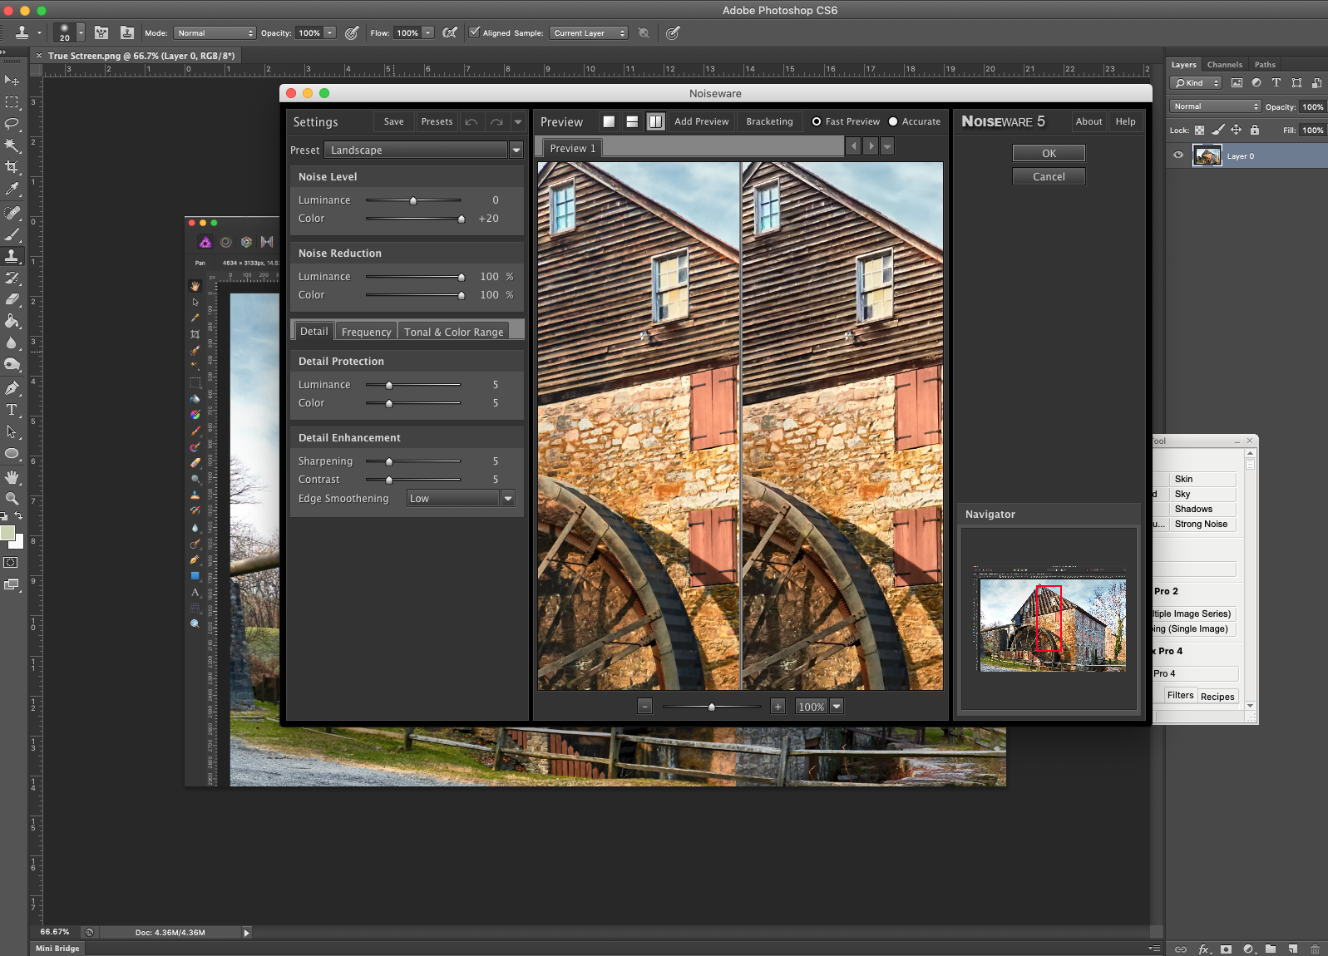This screenshot has height=956, width=1328.
Task: Toggle pressure for opacity icon
Action: pyautogui.click(x=352, y=33)
